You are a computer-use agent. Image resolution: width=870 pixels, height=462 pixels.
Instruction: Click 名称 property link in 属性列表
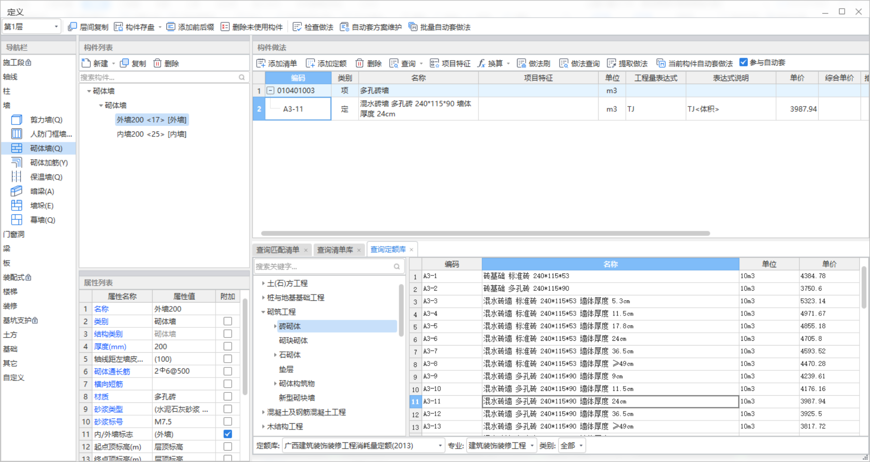coord(101,309)
